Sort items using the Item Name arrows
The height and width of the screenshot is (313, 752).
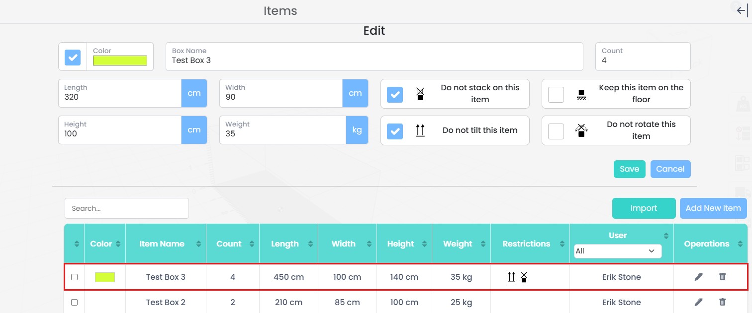pyautogui.click(x=198, y=244)
